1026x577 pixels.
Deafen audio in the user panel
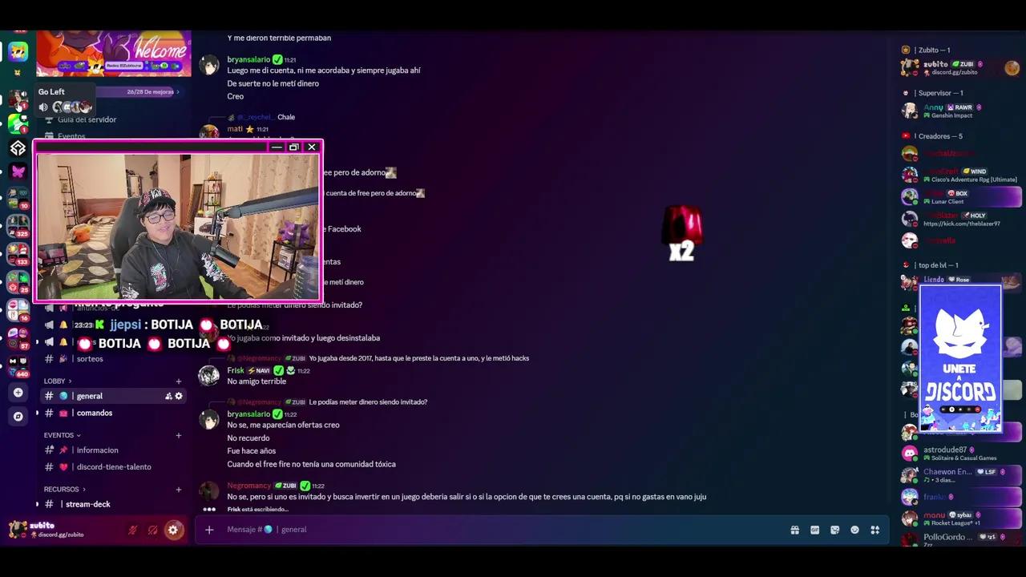[x=152, y=530]
